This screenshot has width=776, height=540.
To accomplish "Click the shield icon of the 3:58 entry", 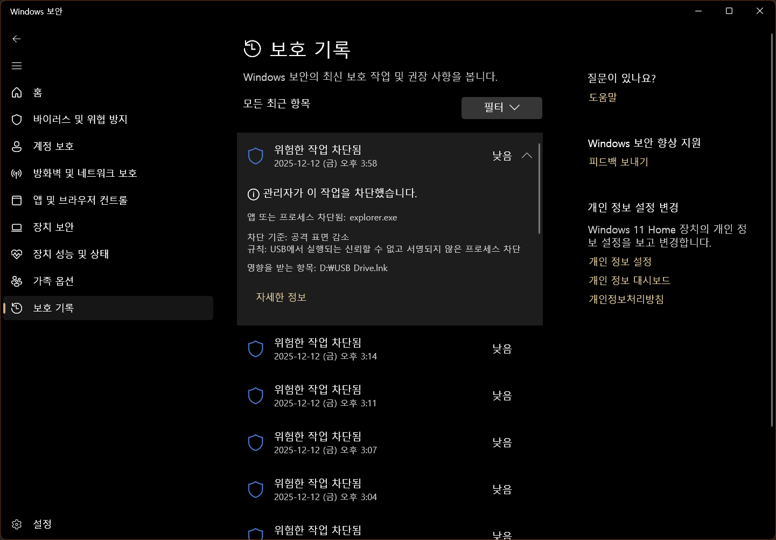I will 255,156.
